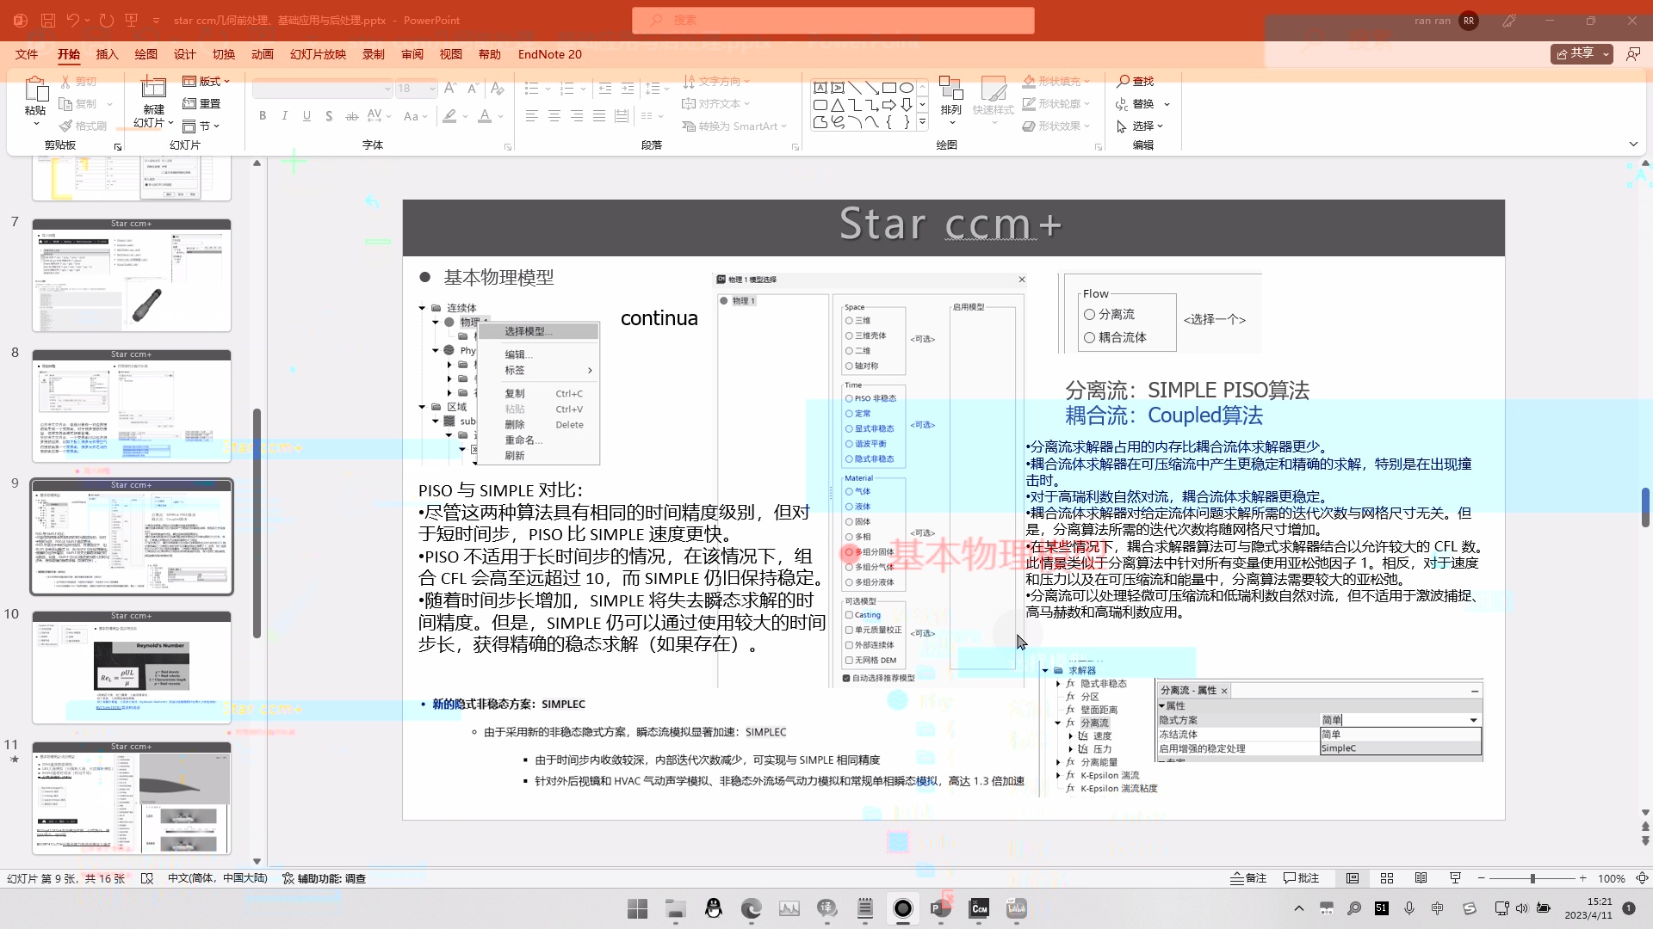
Task: Open the EndNote 20 tab
Action: pos(549,54)
